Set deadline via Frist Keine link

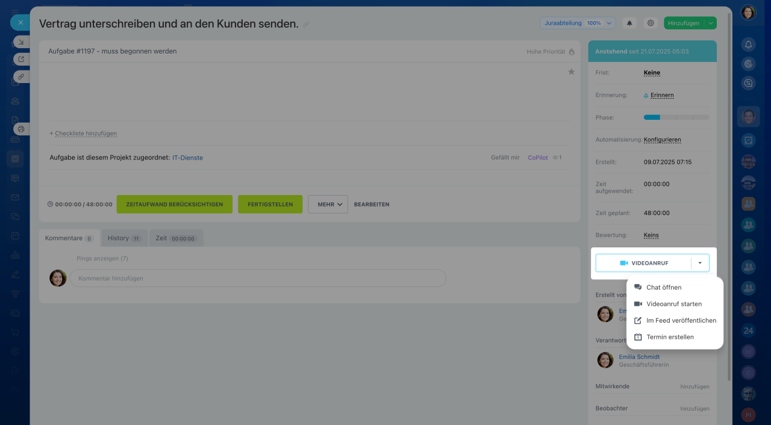point(652,73)
